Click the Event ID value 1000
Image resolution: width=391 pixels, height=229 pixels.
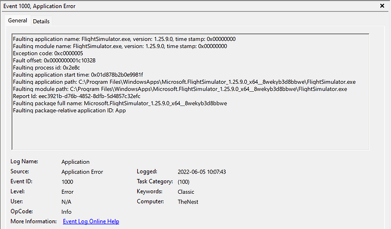pos(67,182)
